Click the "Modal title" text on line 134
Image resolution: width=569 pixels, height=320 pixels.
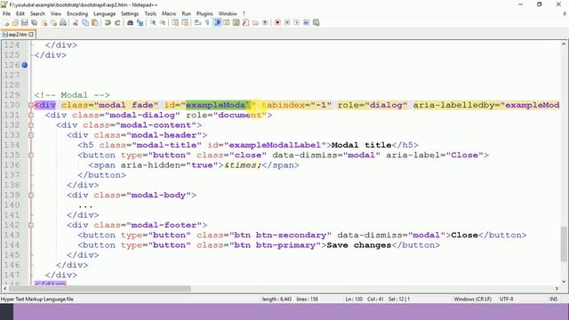pos(362,145)
